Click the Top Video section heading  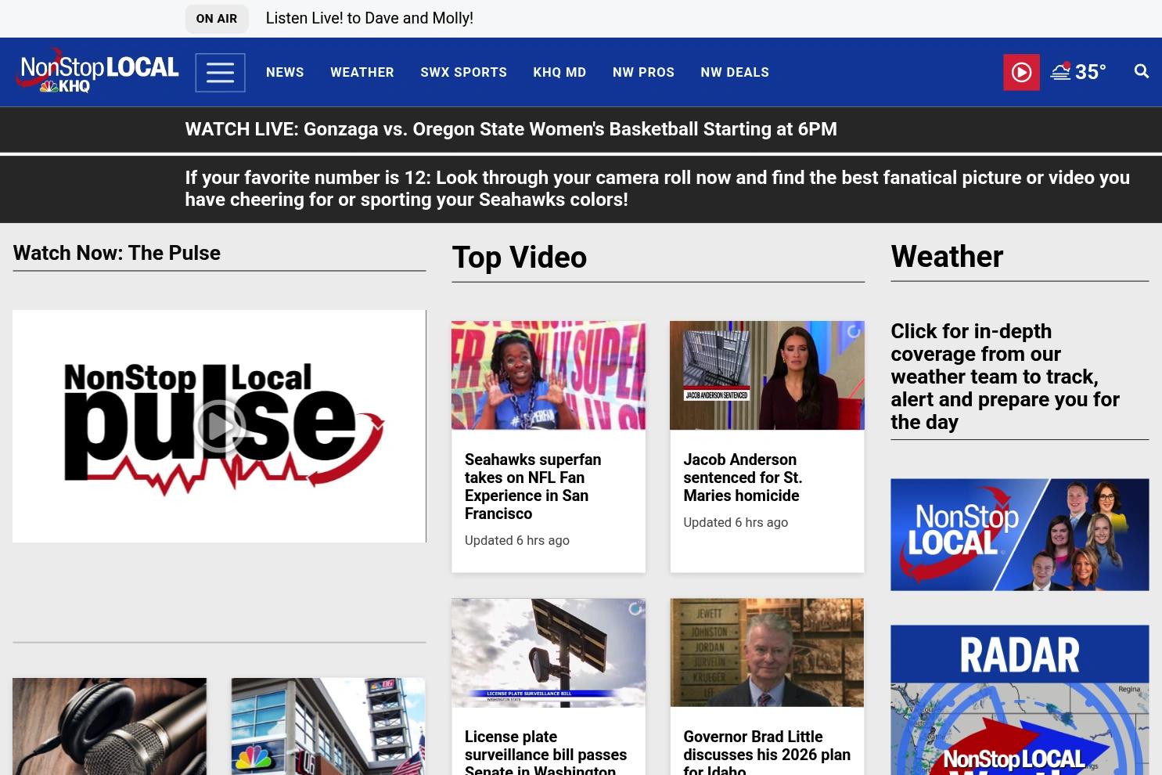[x=520, y=258]
